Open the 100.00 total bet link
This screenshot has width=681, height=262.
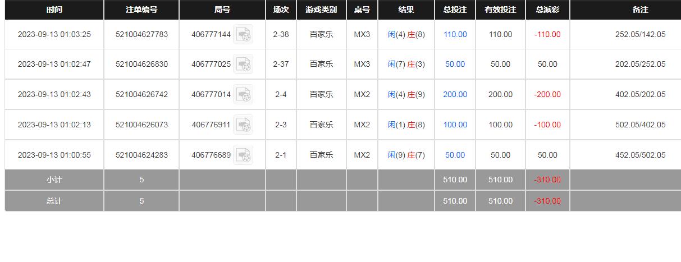pos(455,125)
